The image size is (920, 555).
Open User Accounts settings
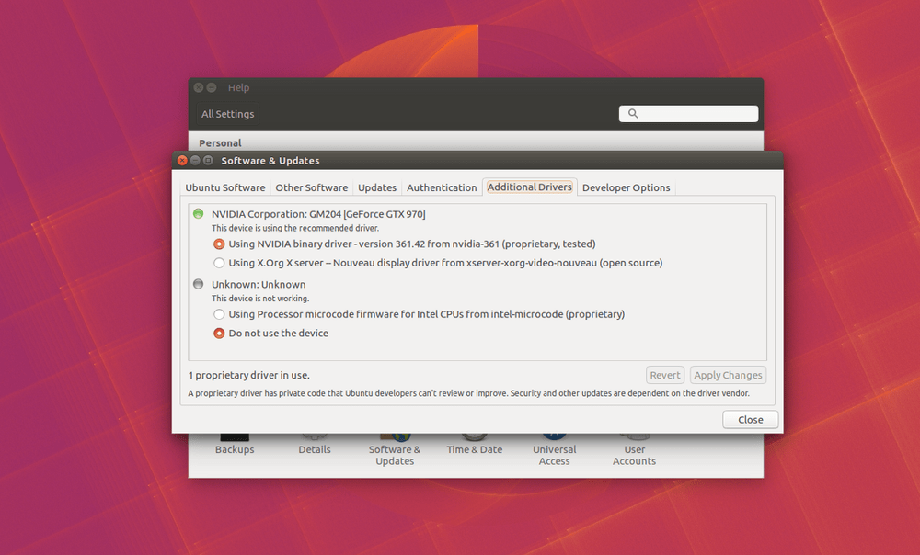(x=635, y=453)
